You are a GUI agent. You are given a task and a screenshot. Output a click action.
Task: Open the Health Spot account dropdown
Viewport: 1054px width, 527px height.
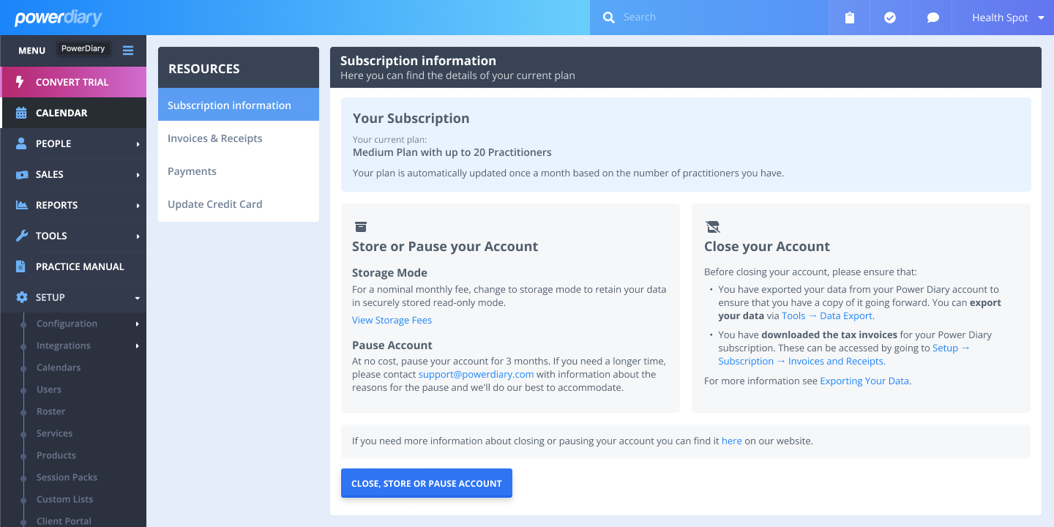point(1007,18)
